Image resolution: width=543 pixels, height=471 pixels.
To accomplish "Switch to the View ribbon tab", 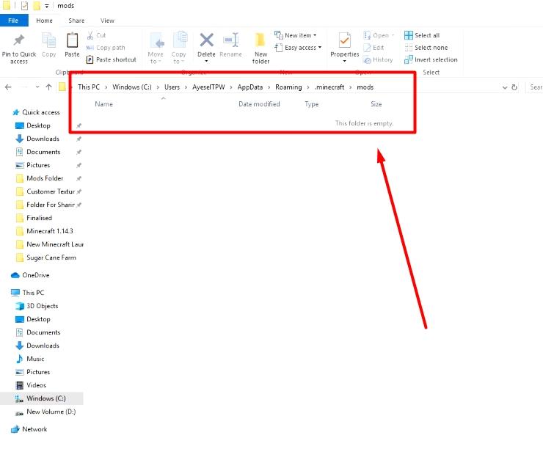I will click(107, 21).
